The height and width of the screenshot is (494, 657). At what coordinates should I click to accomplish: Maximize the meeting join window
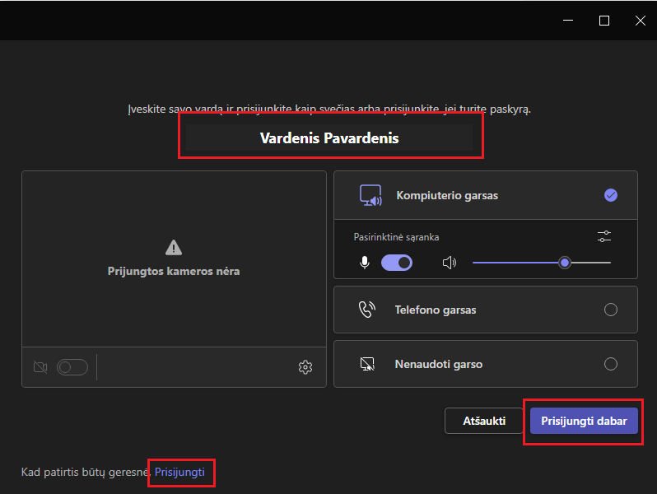pos(604,21)
